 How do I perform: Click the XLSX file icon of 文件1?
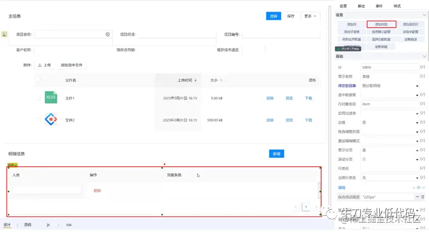[x=51, y=97]
